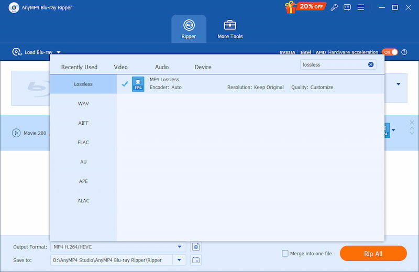Play the Movie 200 title
This screenshot has height=272, width=419.
[x=16, y=133]
